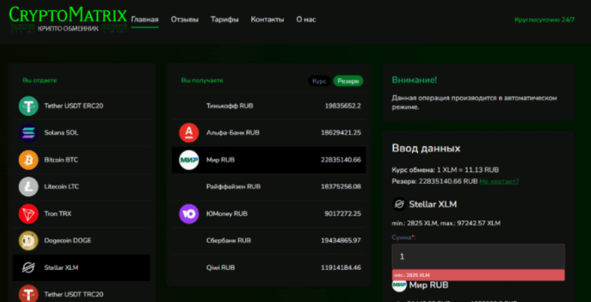
Task: Select Litecoin LTC label
Action: pyautogui.click(x=61, y=187)
